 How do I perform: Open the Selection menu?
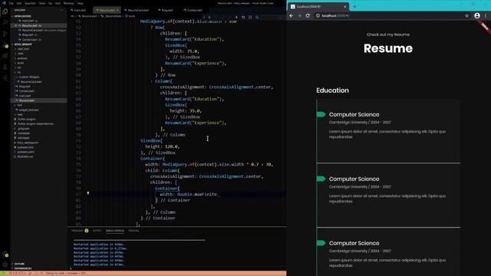[31, 3]
